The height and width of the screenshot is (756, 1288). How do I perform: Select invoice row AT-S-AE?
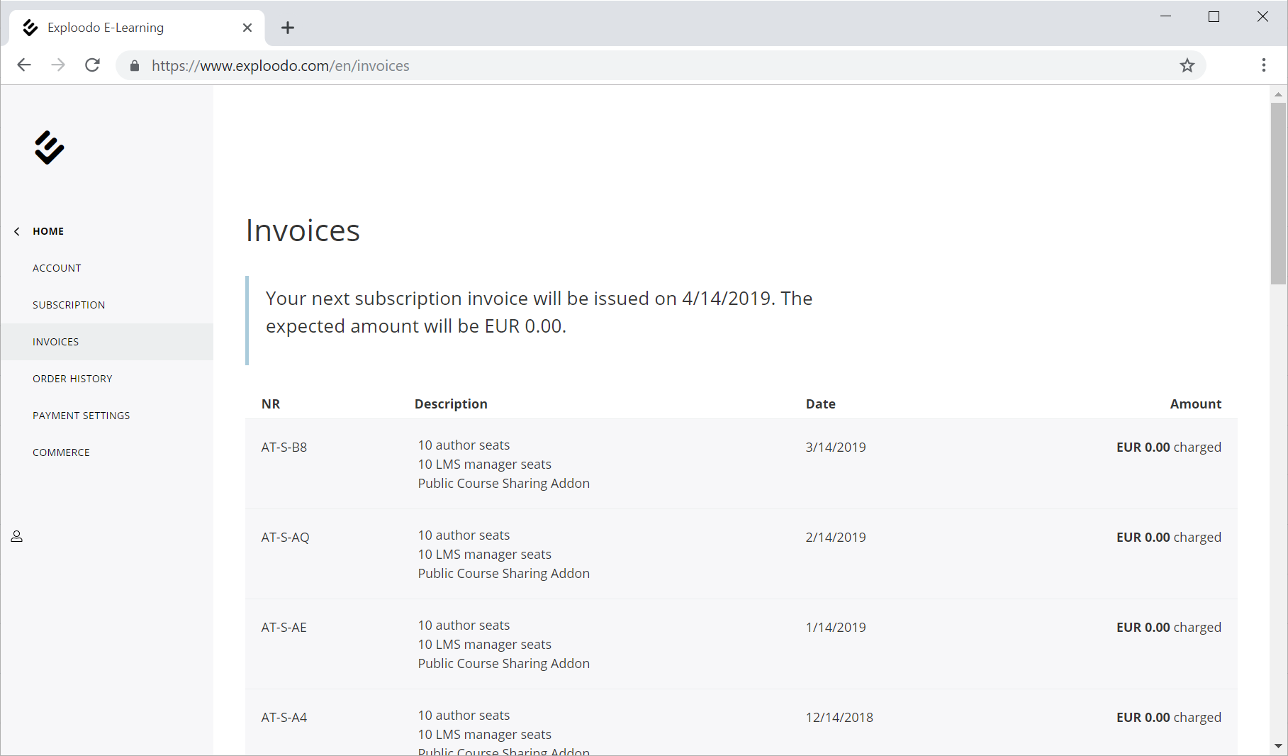tap(284, 628)
